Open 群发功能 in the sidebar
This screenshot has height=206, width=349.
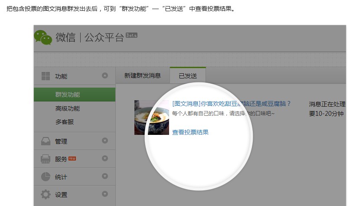[x=68, y=95]
